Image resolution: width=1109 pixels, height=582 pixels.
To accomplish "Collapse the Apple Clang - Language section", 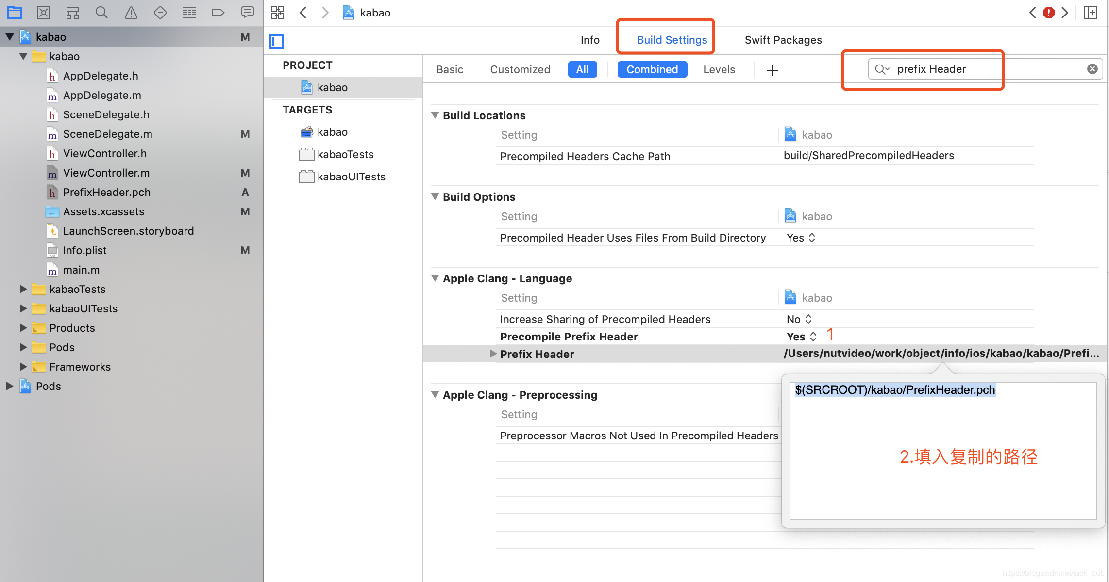I will click(x=436, y=278).
